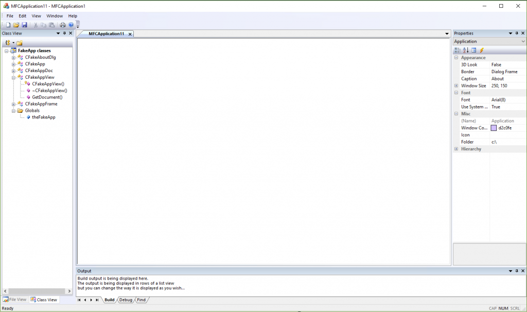
Task: Open the File menu
Action: coord(10,16)
